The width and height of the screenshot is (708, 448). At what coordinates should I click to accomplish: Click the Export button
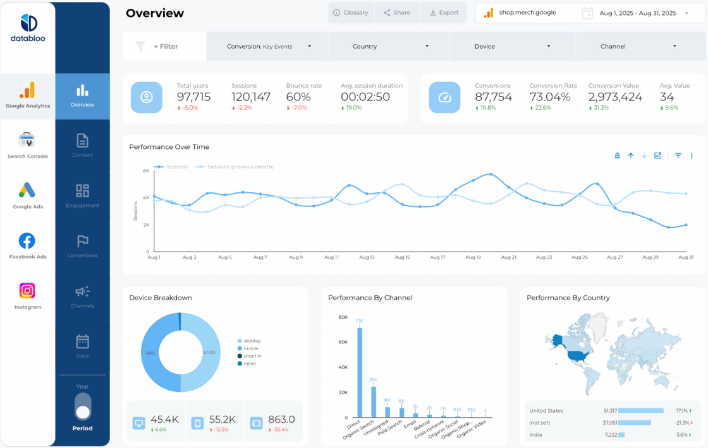tap(444, 13)
